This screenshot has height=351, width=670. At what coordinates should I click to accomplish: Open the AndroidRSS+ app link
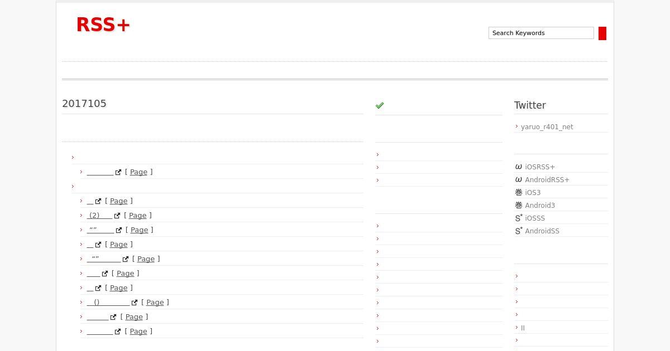547,180
